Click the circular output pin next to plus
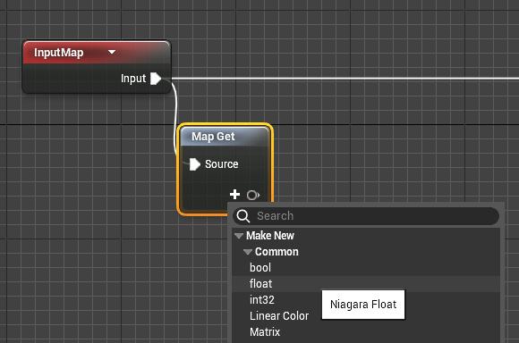519x343 pixels. tap(253, 195)
